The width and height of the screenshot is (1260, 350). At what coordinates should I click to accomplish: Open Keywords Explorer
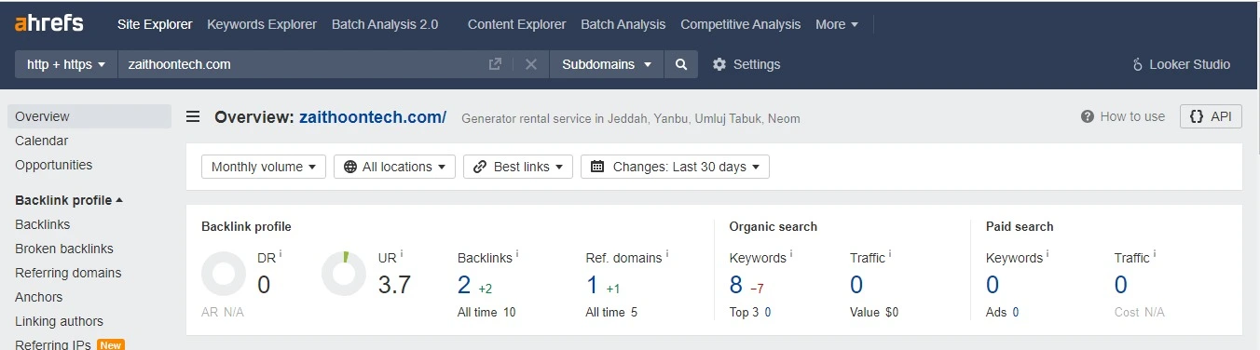(262, 24)
